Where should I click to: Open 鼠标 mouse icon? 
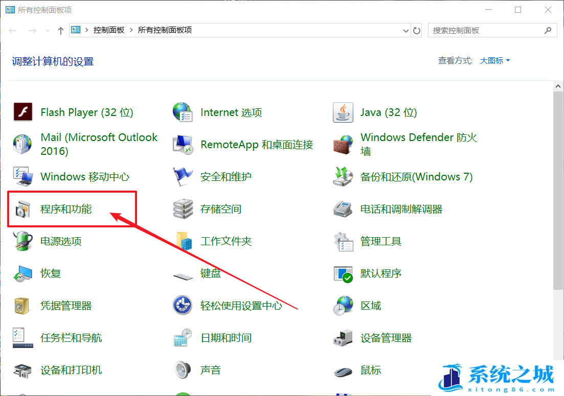pyautogui.click(x=343, y=371)
